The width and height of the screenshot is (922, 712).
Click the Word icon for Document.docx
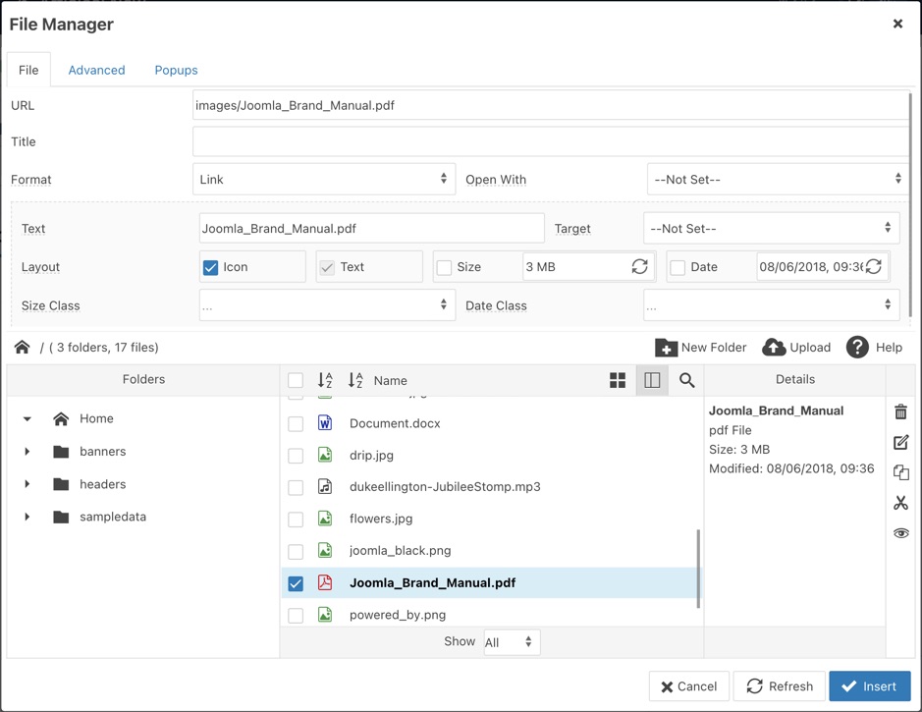[x=325, y=422]
